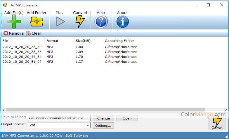Click the green plus Add File(s) icon
Image resolution: width=229 pixels, height=139 pixels.
[x=14, y=22]
